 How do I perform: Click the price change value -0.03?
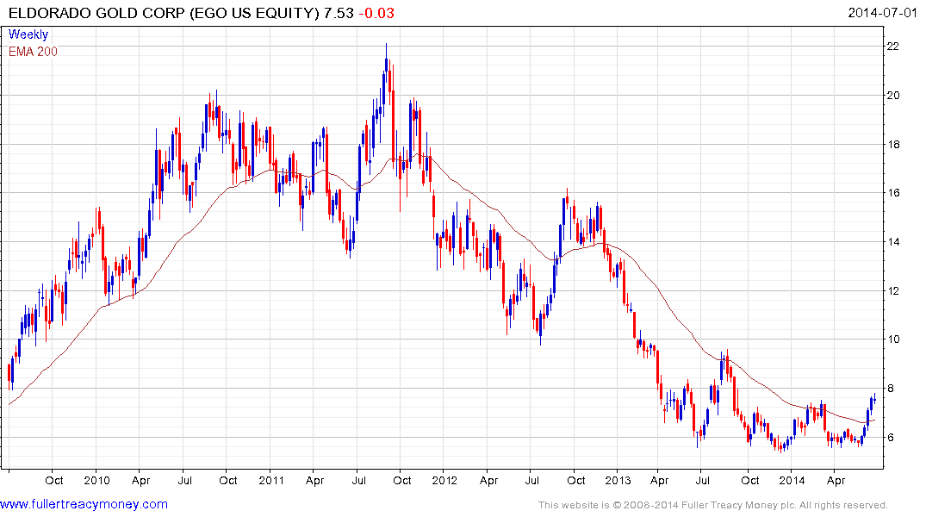376,13
